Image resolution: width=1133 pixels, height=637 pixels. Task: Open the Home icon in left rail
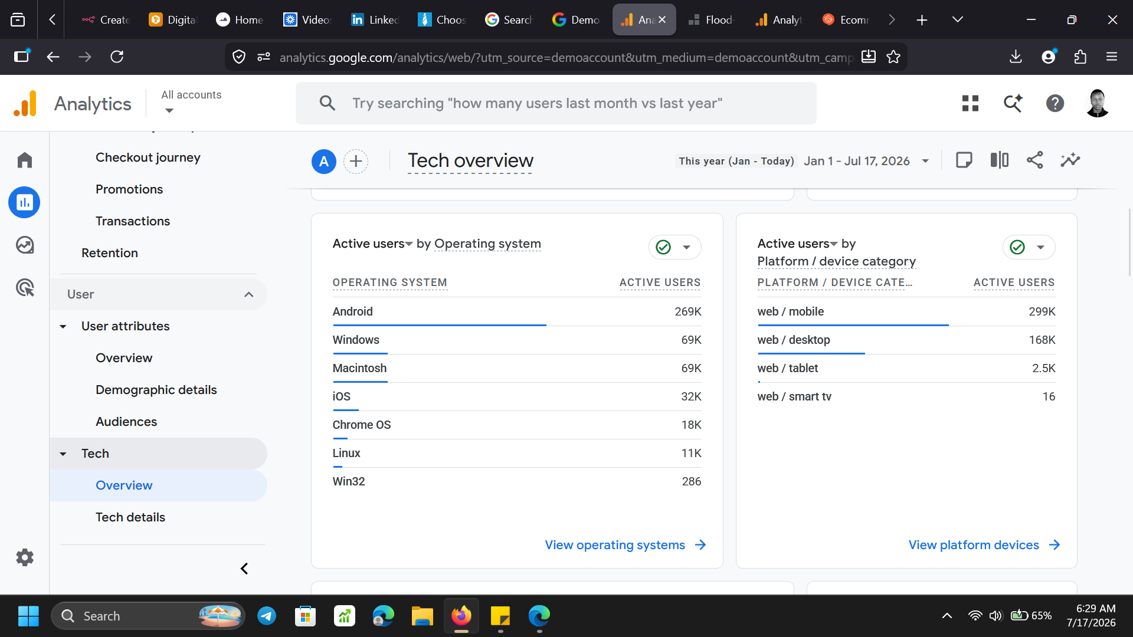25,160
